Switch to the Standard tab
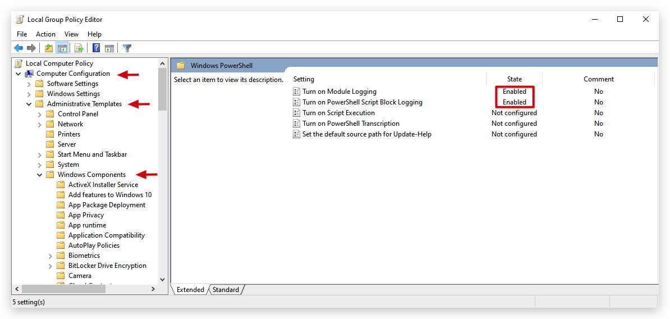This screenshot has width=670, height=319. pyautogui.click(x=226, y=290)
